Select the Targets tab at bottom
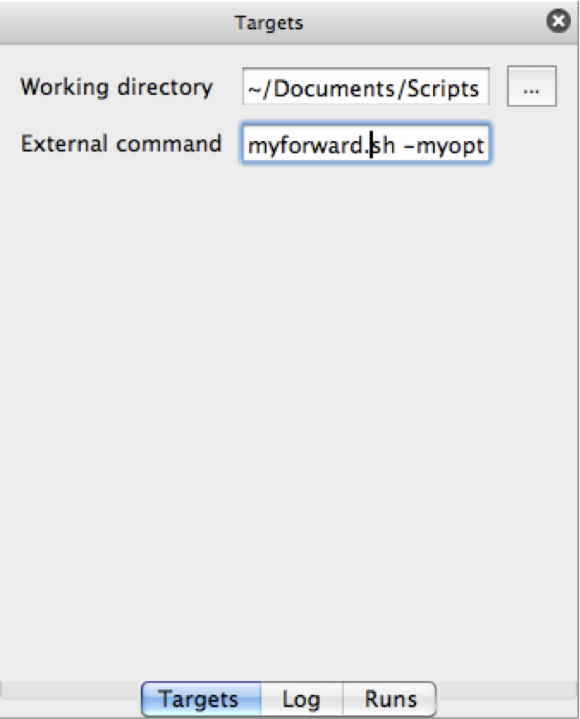Image resolution: width=580 pixels, height=719 pixels. pos(200,700)
